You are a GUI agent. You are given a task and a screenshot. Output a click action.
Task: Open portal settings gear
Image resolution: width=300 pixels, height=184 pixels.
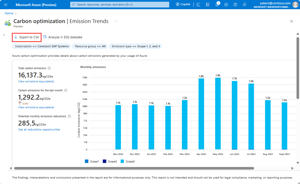click(226, 5)
